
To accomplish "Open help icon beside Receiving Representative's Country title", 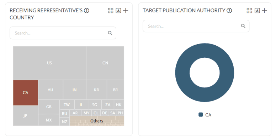I will [86, 11].
